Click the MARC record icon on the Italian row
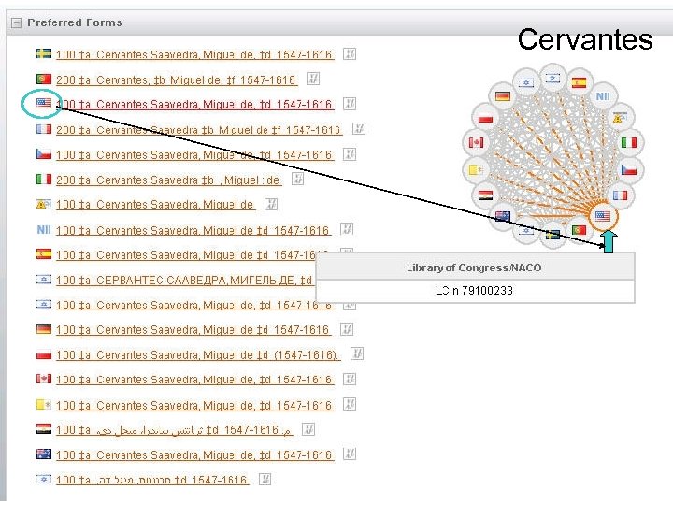Screen dimensions: 673x505 point(297,179)
